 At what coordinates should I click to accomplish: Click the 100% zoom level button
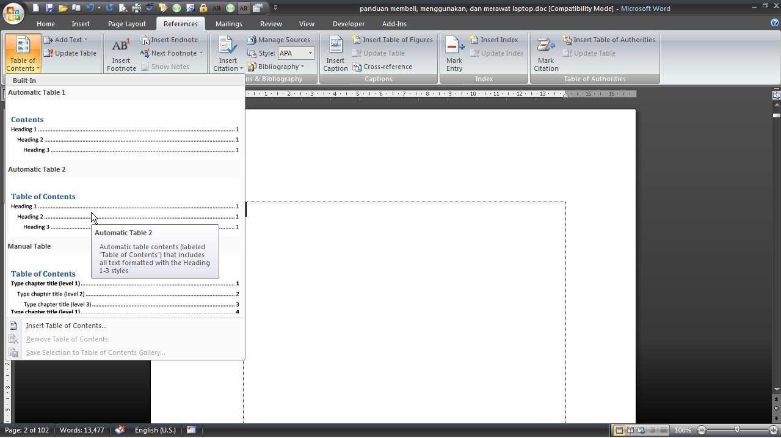tap(683, 431)
